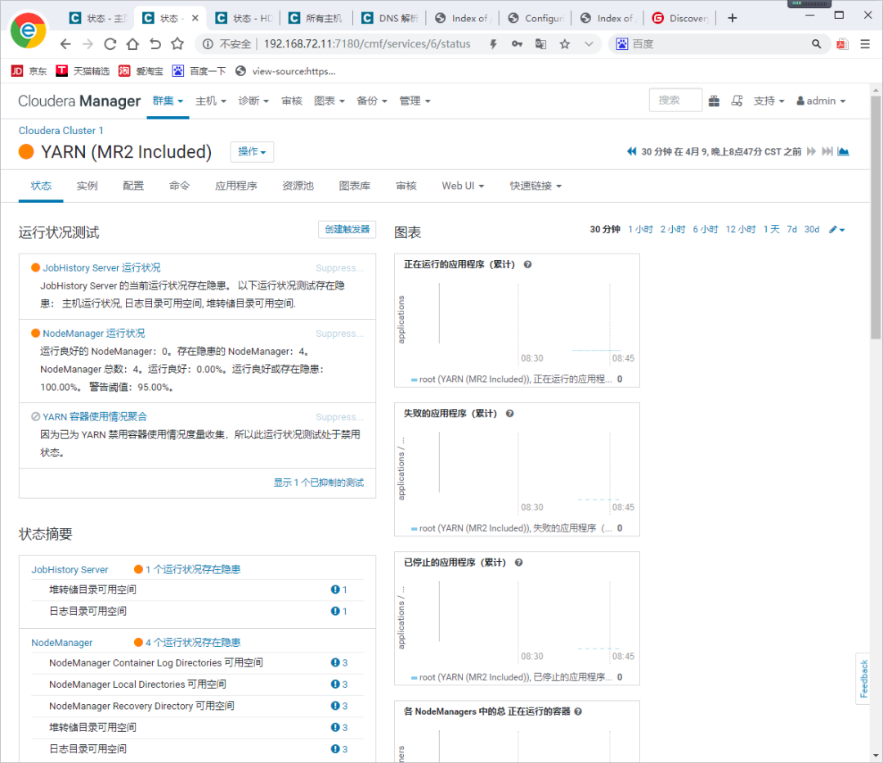Screen dimensions: 883x763
Task: Switch to the DNS 解析 browser tab
Action: point(389,18)
